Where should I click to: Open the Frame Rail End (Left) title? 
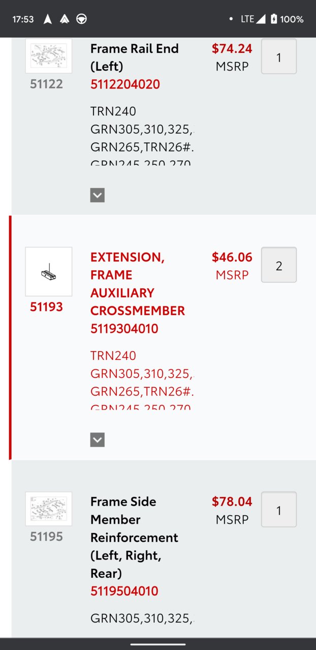pyautogui.click(x=135, y=57)
